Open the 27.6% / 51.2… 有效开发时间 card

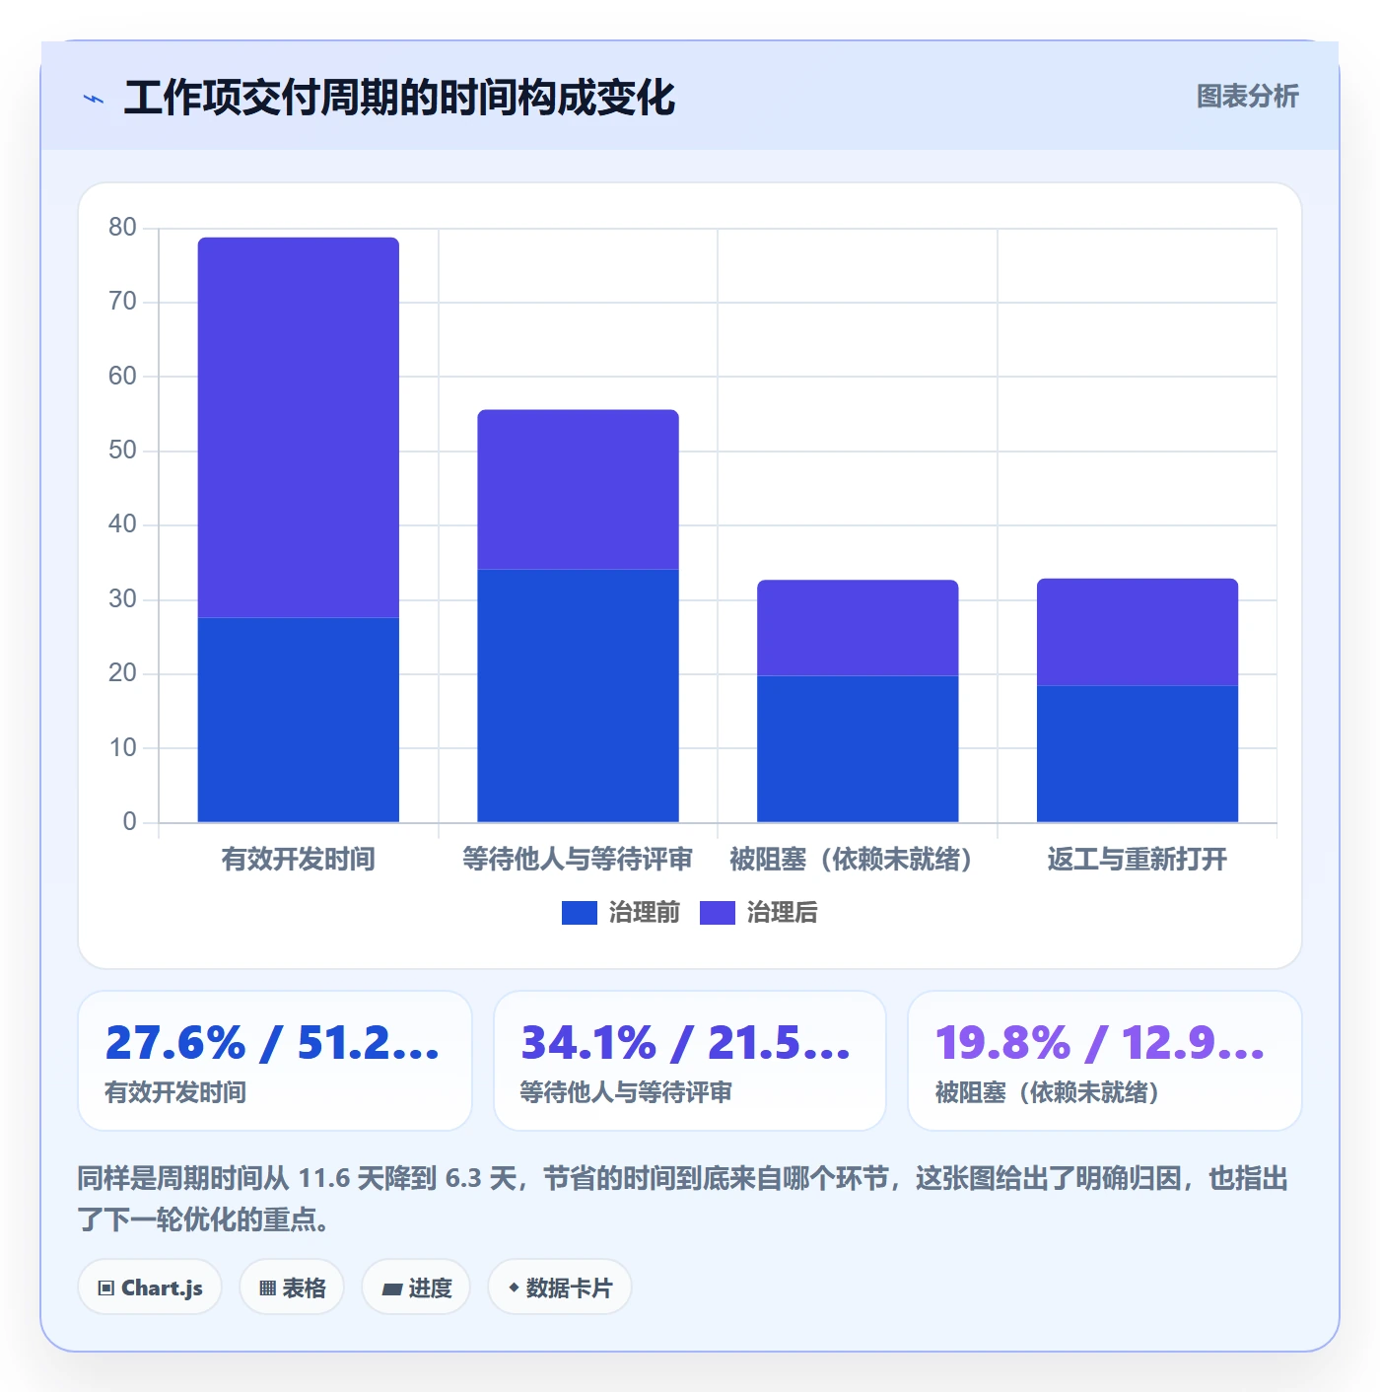(x=275, y=1061)
